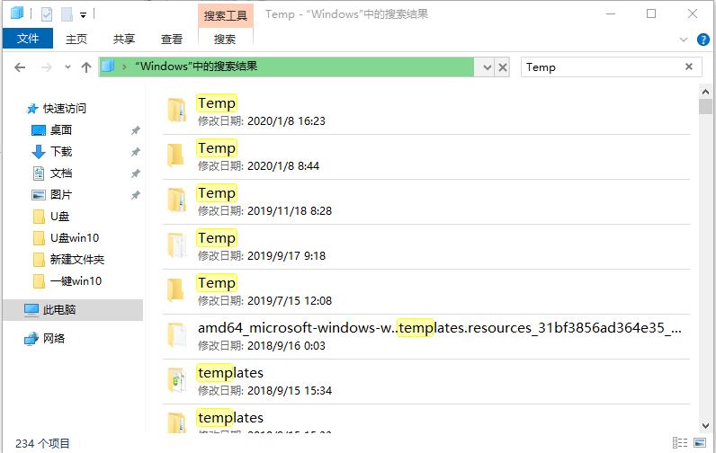The width and height of the screenshot is (716, 453).
Task: Select 下载 in quick access list
Action: pos(61,152)
